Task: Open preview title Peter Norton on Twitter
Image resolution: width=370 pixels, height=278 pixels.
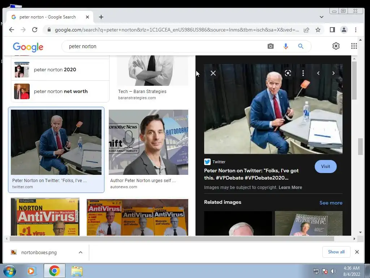Action: [x=251, y=174]
